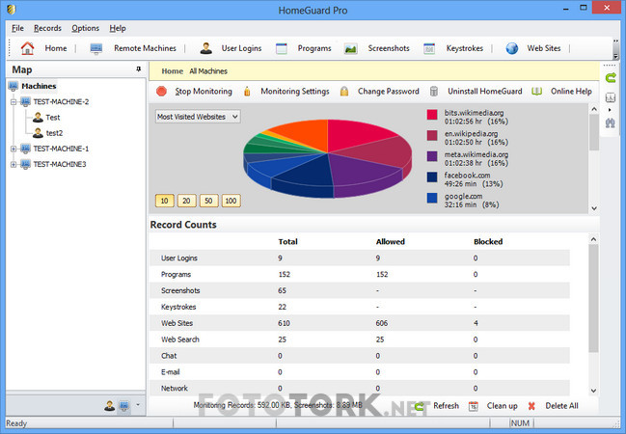
Task: Open the Records menu
Action: (47, 28)
